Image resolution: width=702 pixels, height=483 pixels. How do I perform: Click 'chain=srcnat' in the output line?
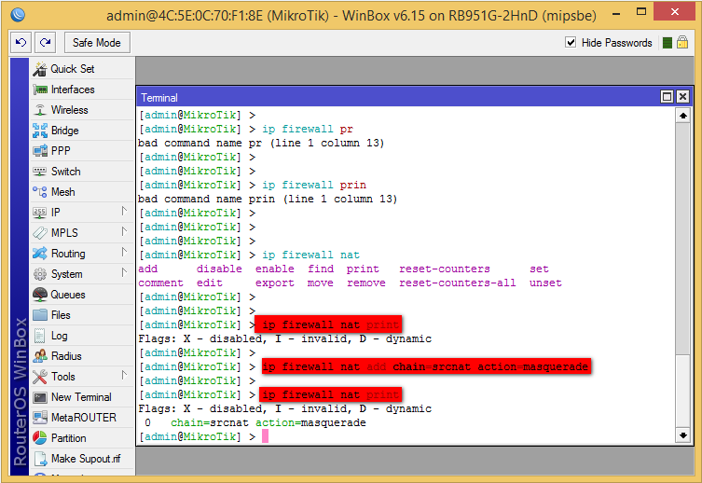coord(210,422)
